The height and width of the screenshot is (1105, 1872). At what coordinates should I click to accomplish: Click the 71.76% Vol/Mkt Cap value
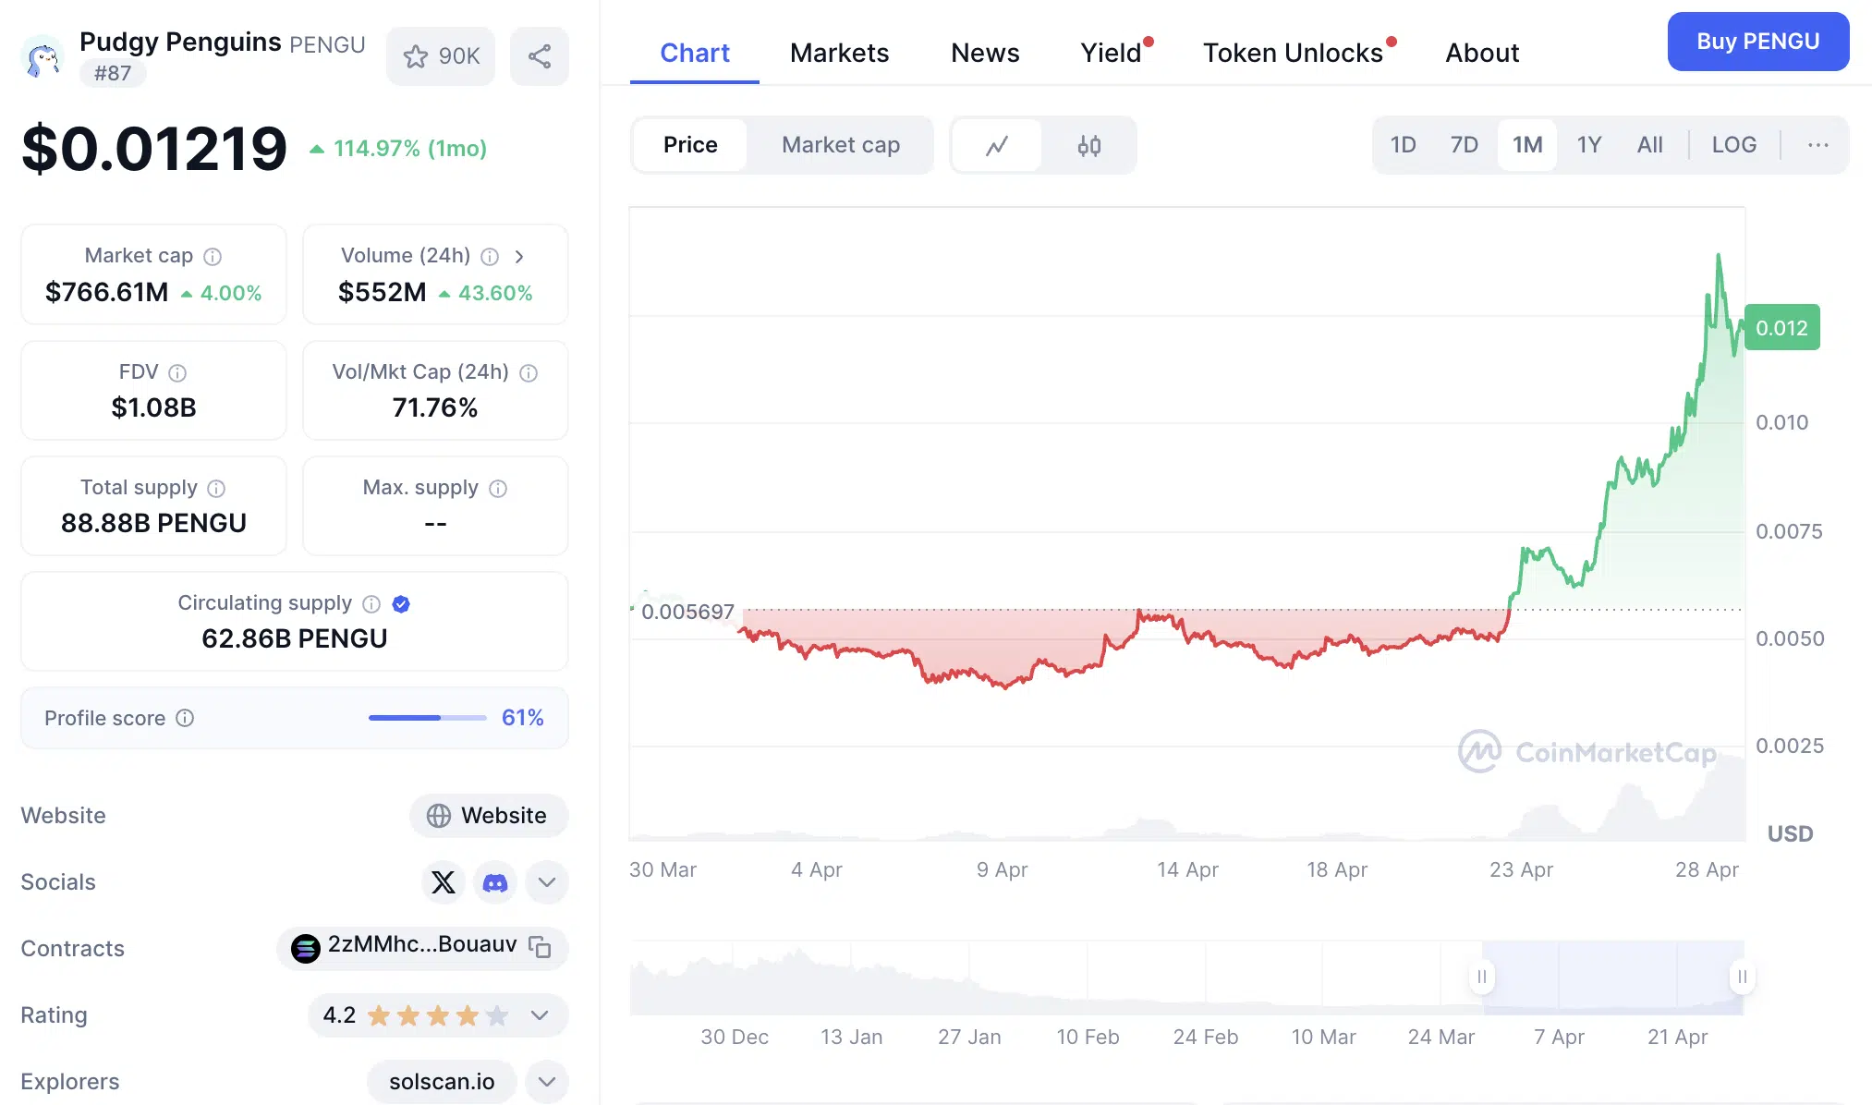click(x=435, y=407)
